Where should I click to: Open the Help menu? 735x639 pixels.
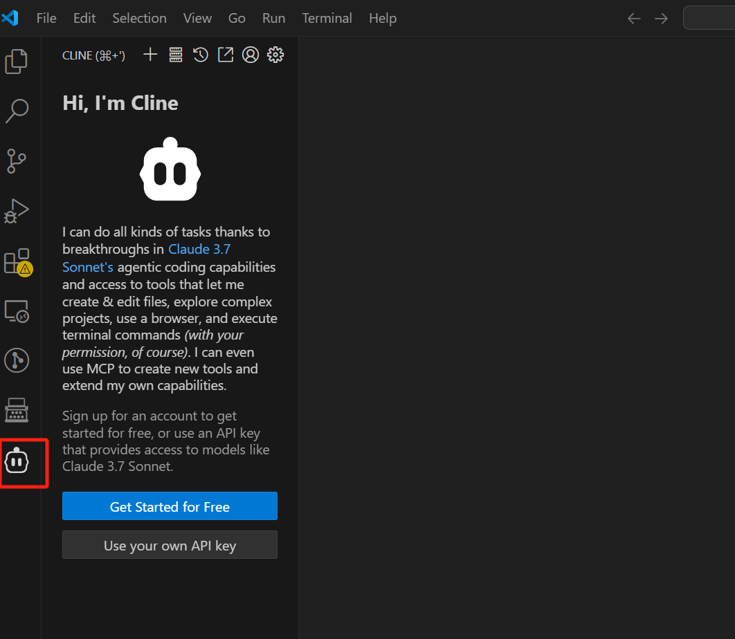[383, 18]
